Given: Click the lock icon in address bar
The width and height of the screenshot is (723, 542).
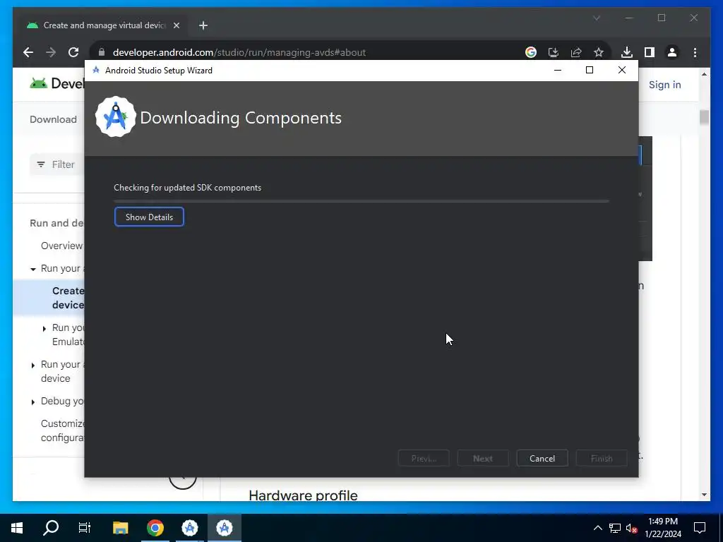Looking at the screenshot, I should pyautogui.click(x=102, y=52).
